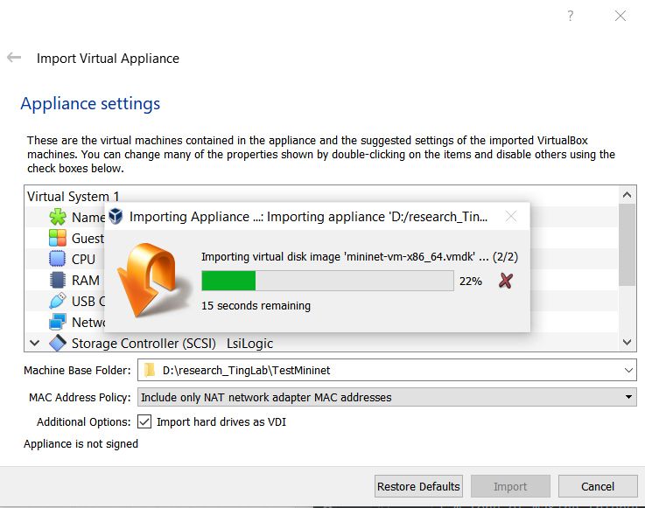
Task: Click the green Name star icon
Action: (x=58, y=217)
